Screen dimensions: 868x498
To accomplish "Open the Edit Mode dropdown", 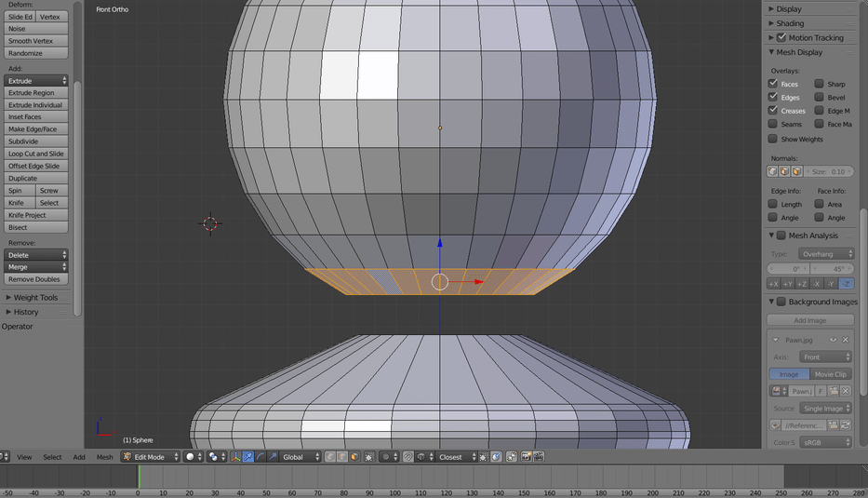I will (150, 457).
